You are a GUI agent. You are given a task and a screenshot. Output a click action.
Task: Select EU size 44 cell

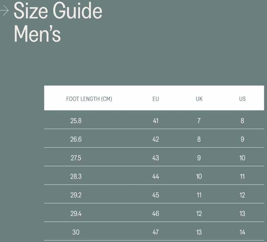click(x=156, y=176)
